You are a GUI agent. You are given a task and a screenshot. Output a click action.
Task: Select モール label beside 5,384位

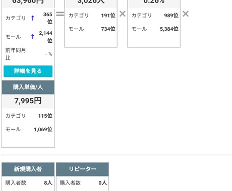click(139, 29)
